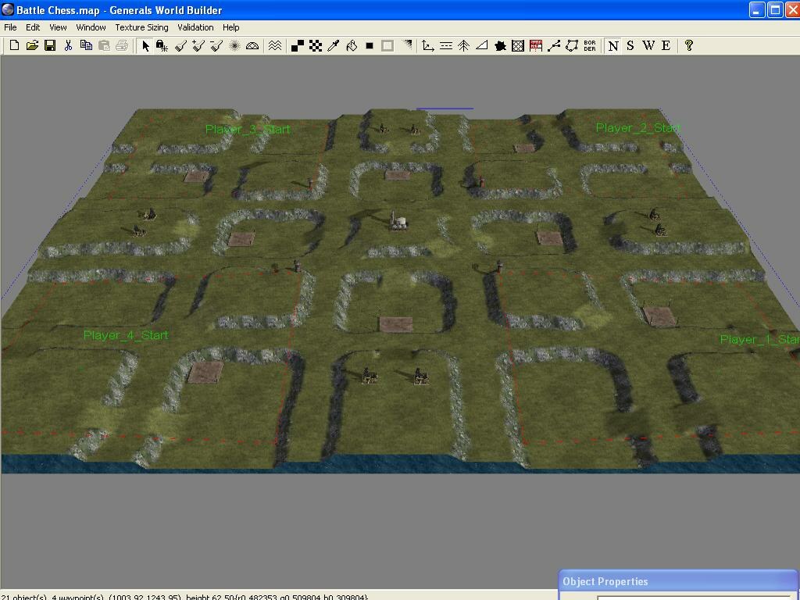The height and width of the screenshot is (600, 800).
Task: Choose the plus brush to raise terrain
Action: coord(198,46)
